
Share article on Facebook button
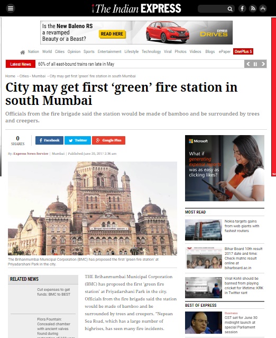[49, 140]
